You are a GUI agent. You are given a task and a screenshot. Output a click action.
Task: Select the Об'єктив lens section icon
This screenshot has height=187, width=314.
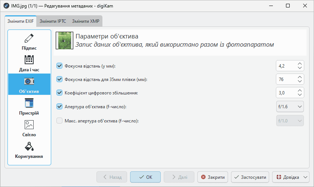(x=29, y=81)
